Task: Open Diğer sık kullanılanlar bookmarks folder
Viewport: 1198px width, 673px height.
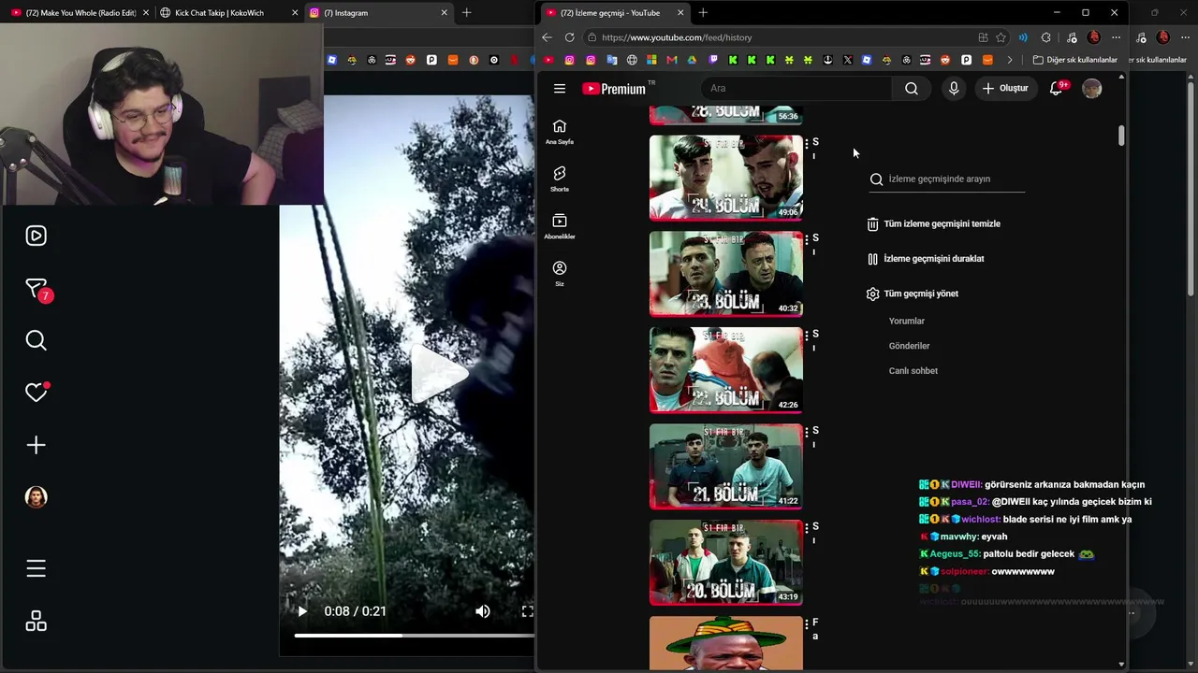Action: pos(1075,60)
